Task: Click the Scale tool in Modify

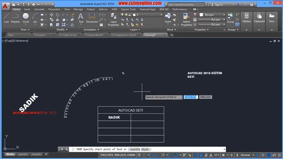Action: [x=57, y=25]
